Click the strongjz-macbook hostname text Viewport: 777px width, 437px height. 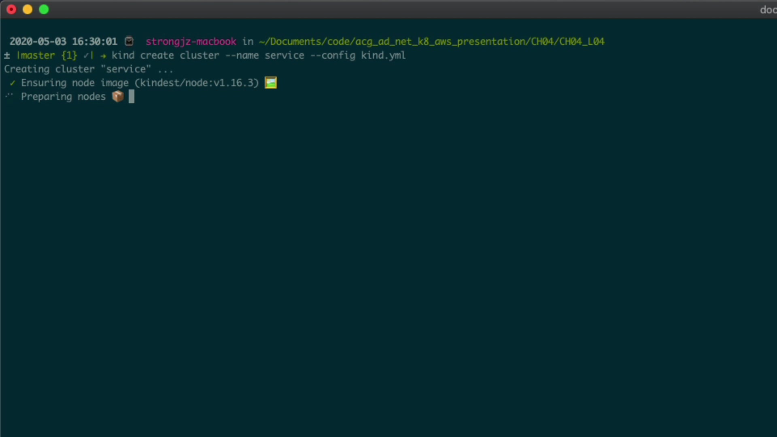click(x=191, y=42)
